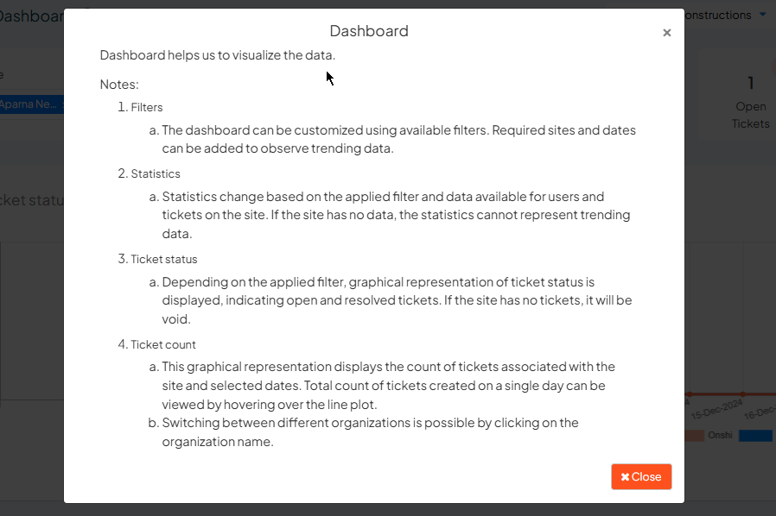This screenshot has height=516, width=776.
Task: Click the background Dashboard page heading
Action: pyautogui.click(x=32, y=16)
